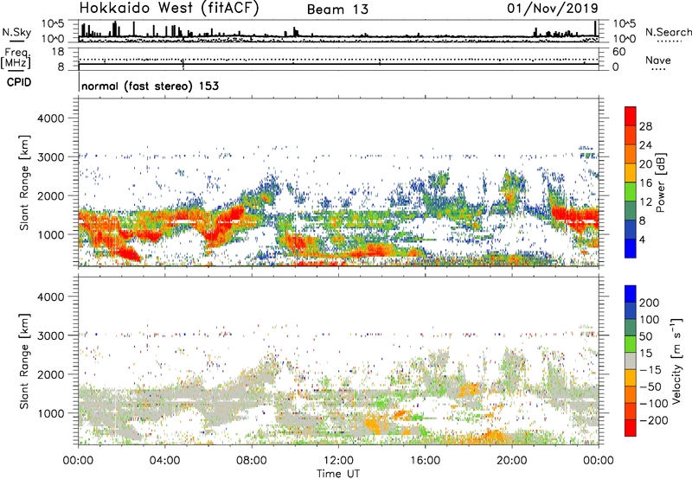Click the '16:00' time axis label
The height and width of the screenshot is (479, 692).
(x=426, y=461)
